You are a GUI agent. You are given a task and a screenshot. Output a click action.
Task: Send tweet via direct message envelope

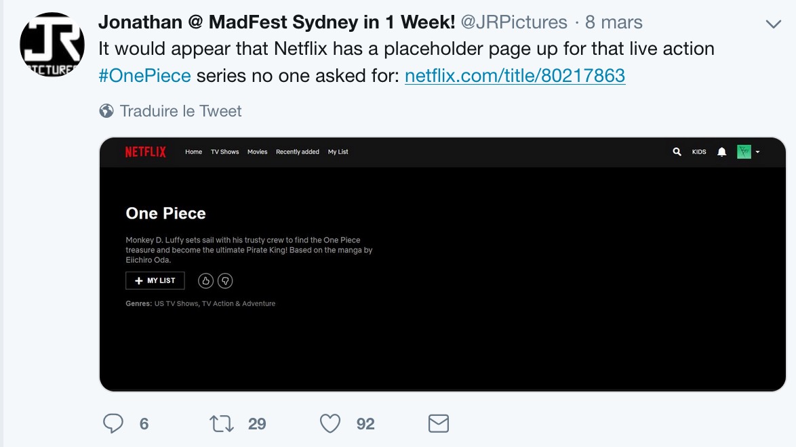(x=439, y=424)
